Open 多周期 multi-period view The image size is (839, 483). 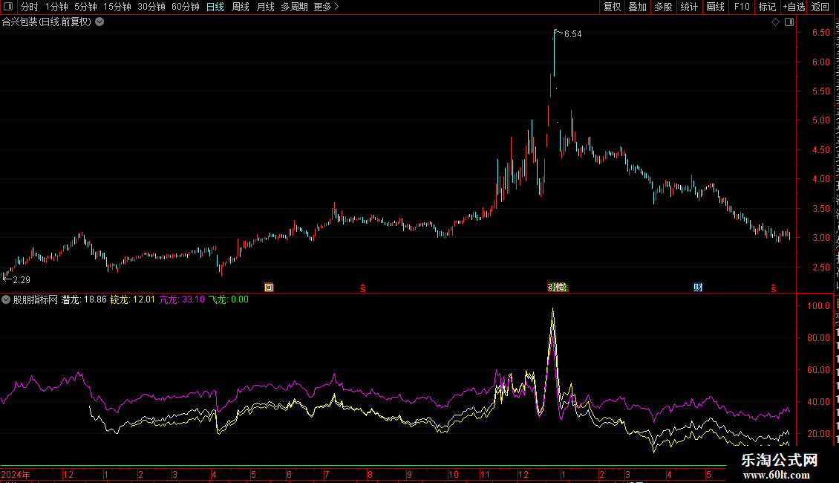pyautogui.click(x=294, y=7)
